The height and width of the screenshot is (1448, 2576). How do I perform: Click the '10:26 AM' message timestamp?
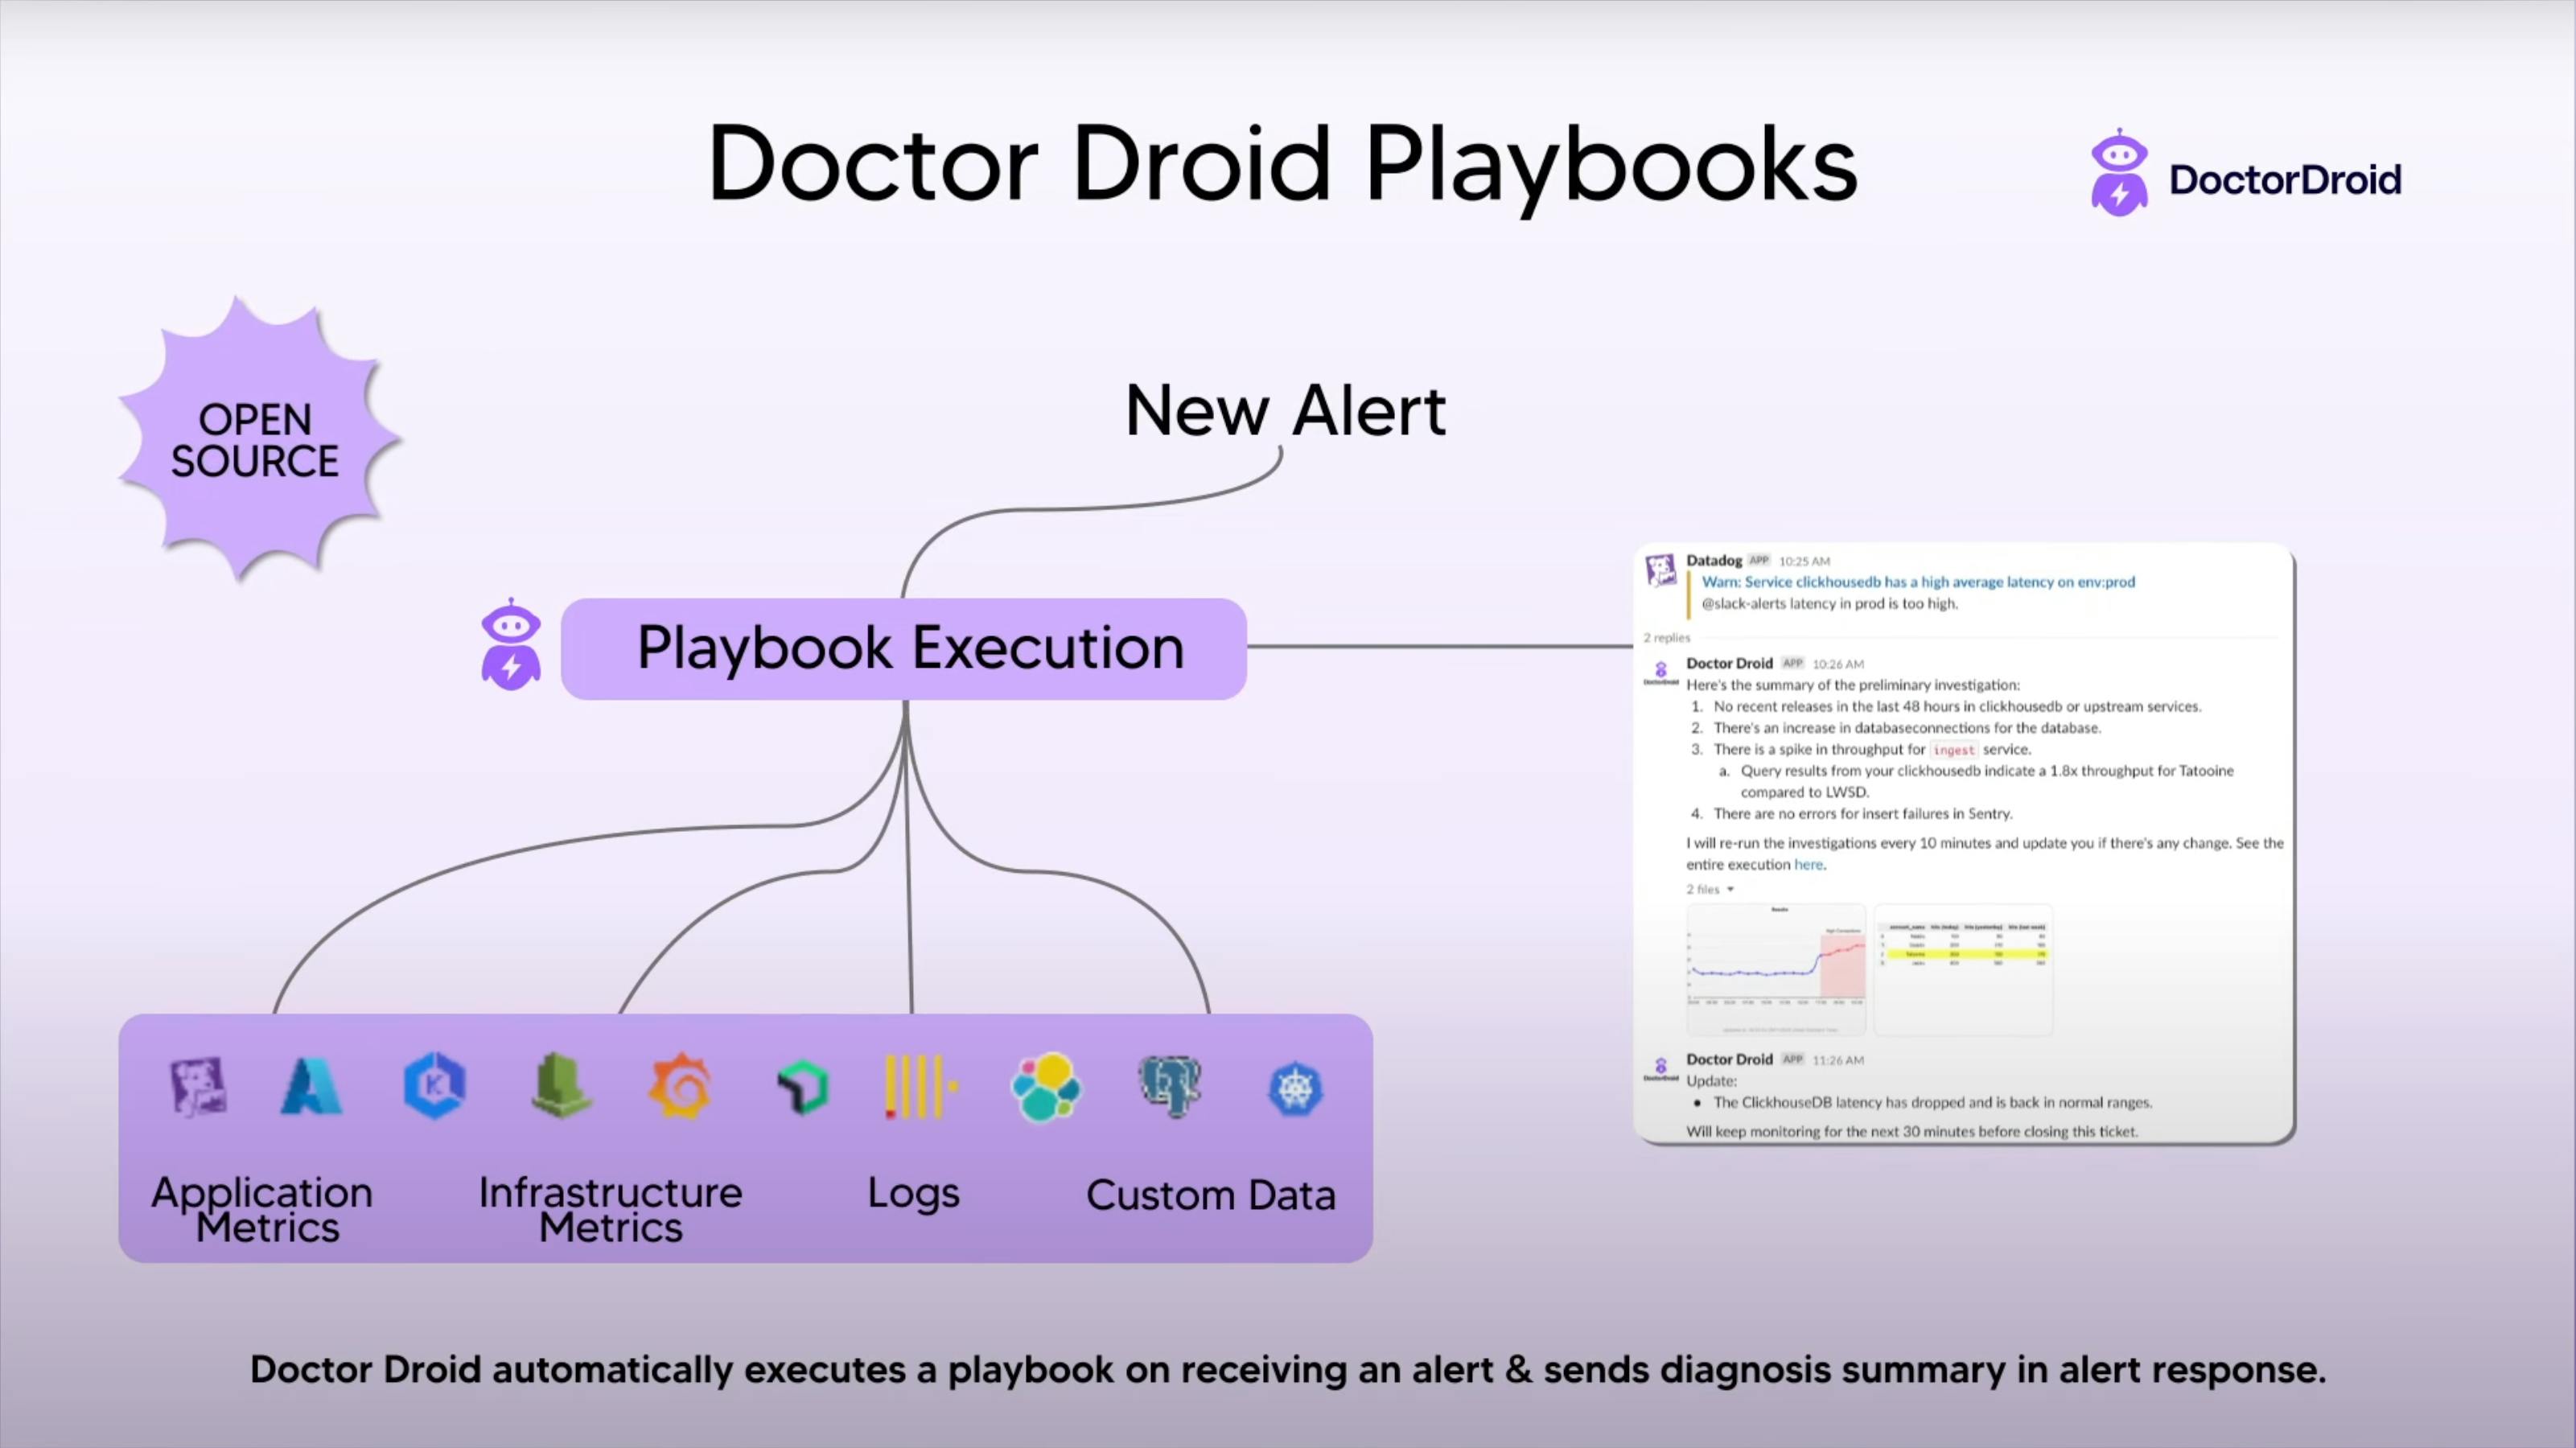1838,664
